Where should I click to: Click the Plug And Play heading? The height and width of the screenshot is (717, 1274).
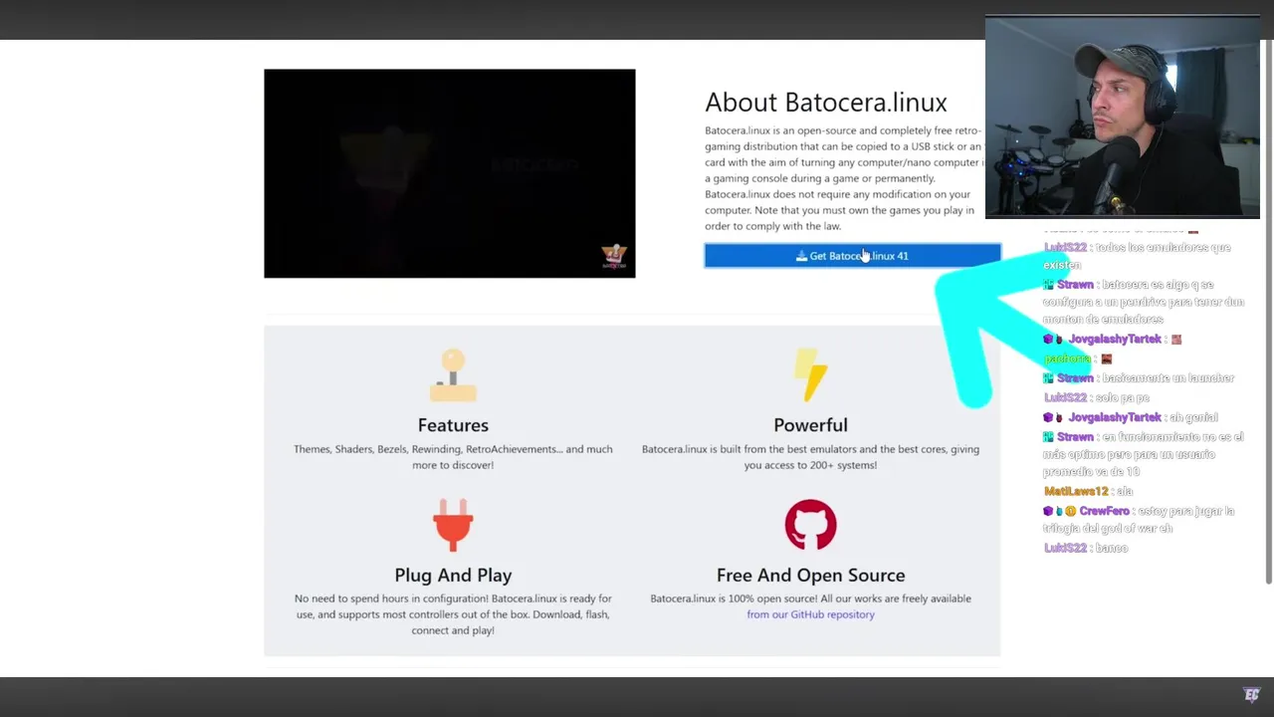pyautogui.click(x=453, y=576)
